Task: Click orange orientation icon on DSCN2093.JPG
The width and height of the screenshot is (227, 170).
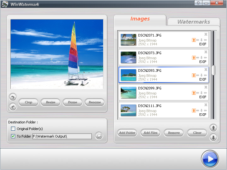Action: point(194,75)
